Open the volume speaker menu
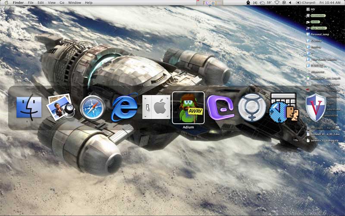 [290, 3]
